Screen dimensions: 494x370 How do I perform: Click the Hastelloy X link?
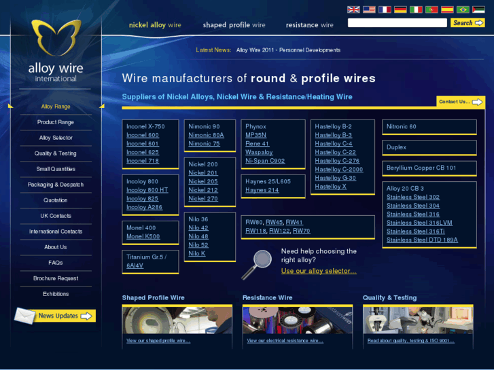point(330,187)
